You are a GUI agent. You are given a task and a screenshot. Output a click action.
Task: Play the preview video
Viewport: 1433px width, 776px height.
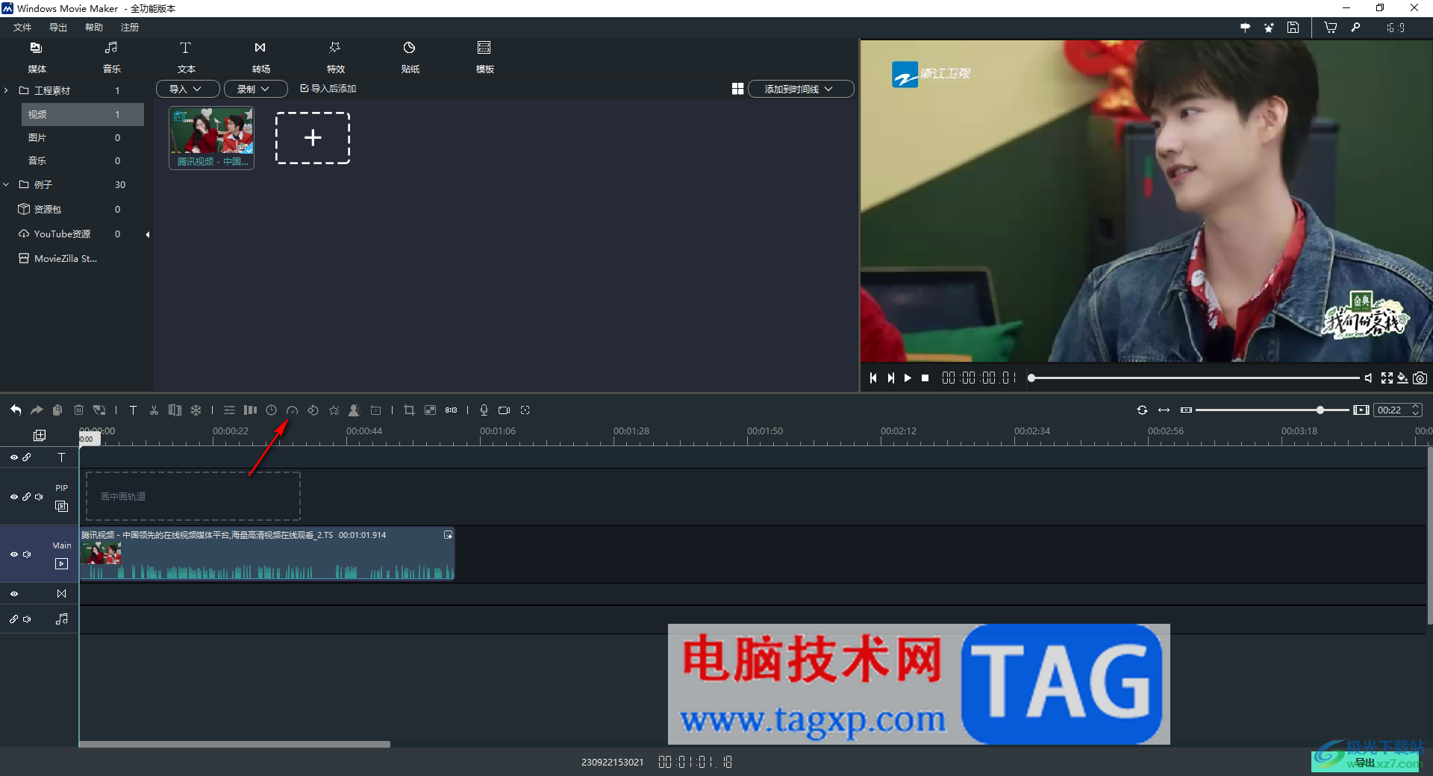908,378
